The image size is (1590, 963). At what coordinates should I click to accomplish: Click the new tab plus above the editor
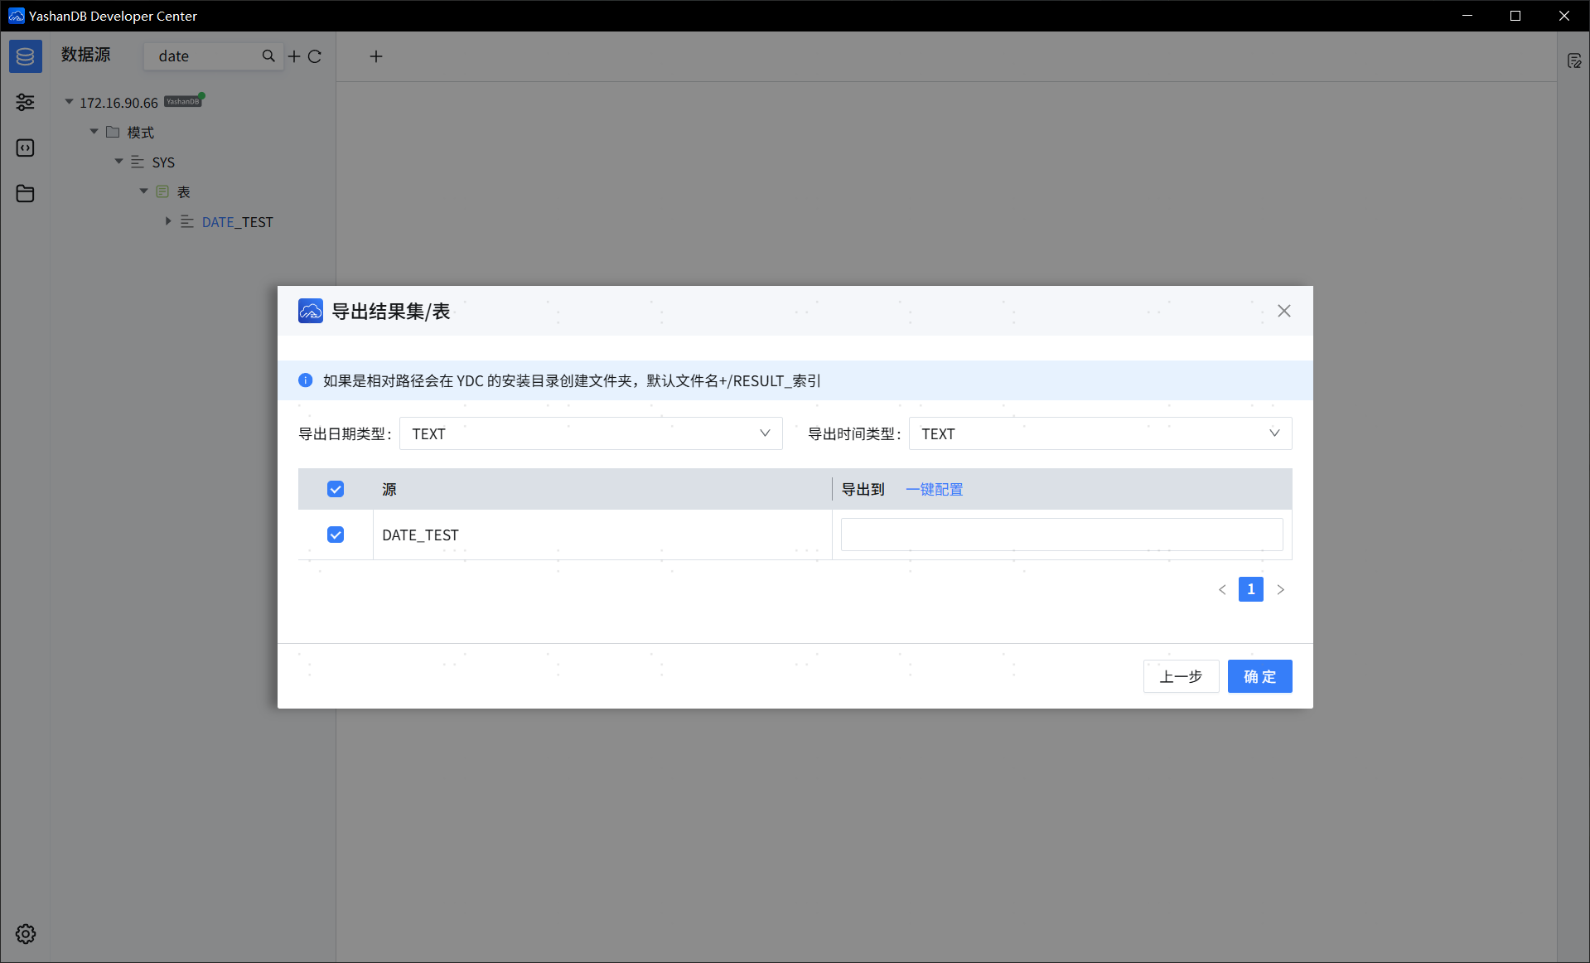point(376,56)
